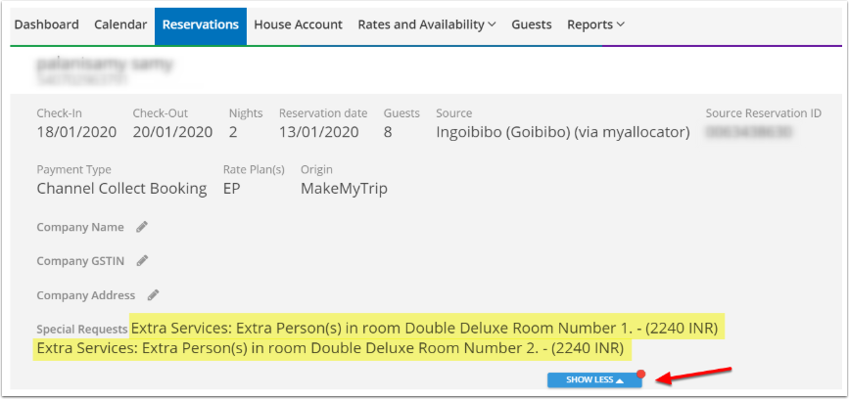
Task: Click the Channel Collect Booking payment type
Action: point(121,188)
